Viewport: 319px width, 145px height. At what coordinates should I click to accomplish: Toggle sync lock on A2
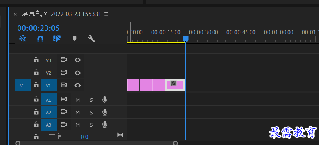[64, 112]
